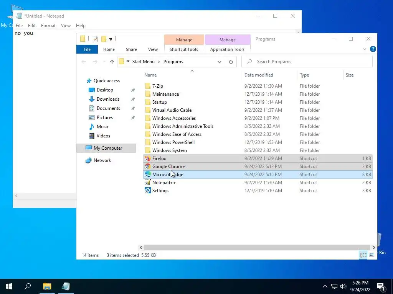
Task: Select Network in the navigation pane
Action: tap(102, 160)
